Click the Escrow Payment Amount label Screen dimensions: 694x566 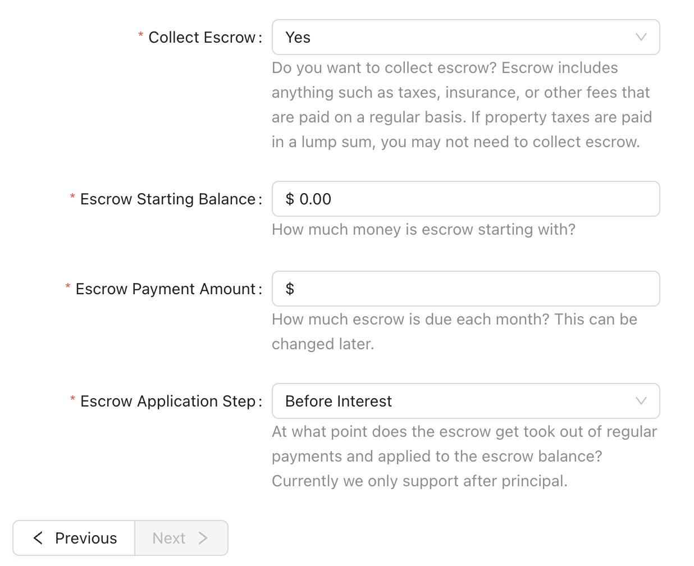pyautogui.click(x=166, y=289)
